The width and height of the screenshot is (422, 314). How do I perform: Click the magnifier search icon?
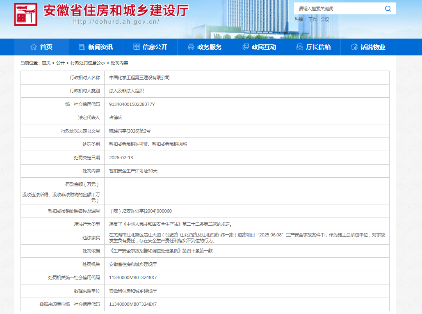coord(388,9)
